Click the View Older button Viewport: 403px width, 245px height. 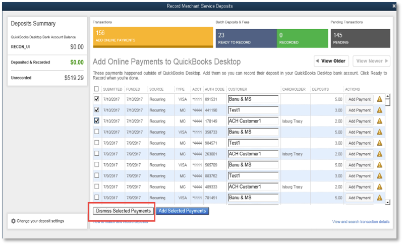(x=331, y=61)
